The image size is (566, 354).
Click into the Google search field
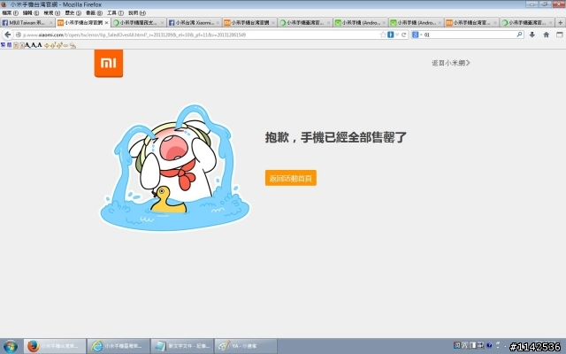(470, 35)
